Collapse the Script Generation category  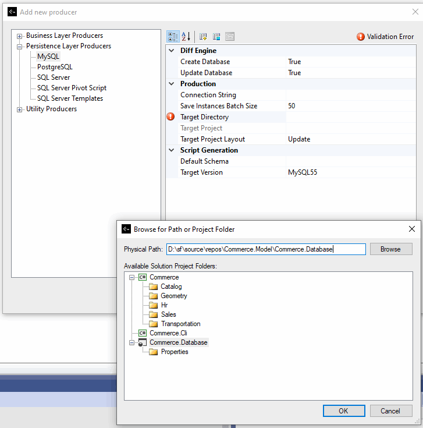tap(172, 150)
